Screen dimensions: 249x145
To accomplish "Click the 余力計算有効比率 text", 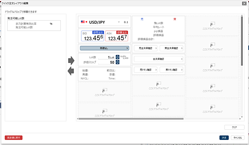I will pyautogui.click(x=26, y=24).
